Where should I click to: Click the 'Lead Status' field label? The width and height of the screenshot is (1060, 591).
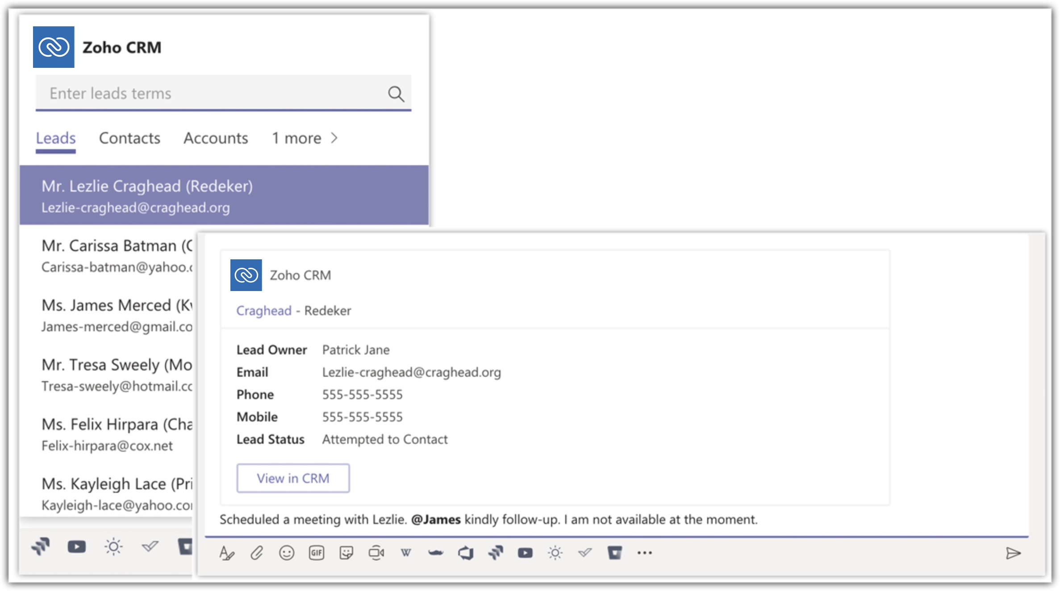click(271, 439)
